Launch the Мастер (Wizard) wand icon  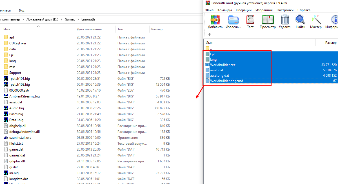pos(316,22)
